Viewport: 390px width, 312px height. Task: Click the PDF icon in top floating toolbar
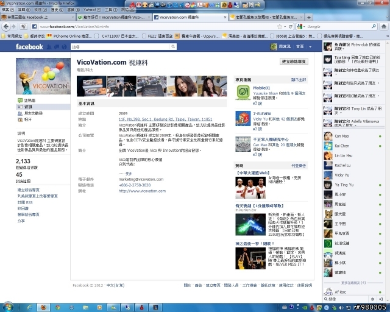[200, 5]
